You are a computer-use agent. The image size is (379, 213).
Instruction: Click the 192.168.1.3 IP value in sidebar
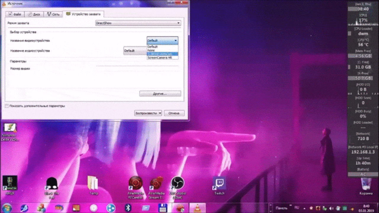[363, 152]
